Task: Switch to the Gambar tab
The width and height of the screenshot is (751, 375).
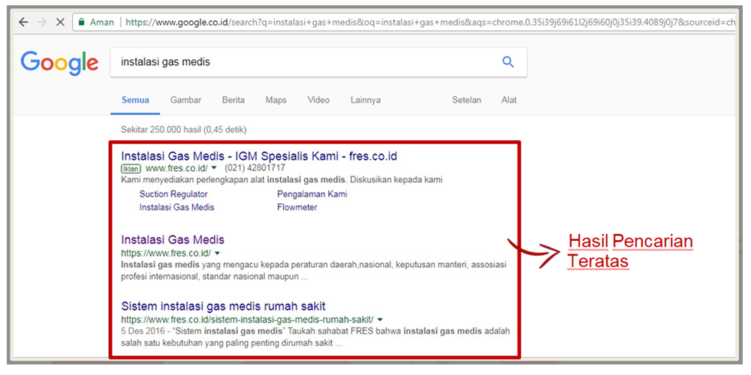Action: tap(185, 100)
